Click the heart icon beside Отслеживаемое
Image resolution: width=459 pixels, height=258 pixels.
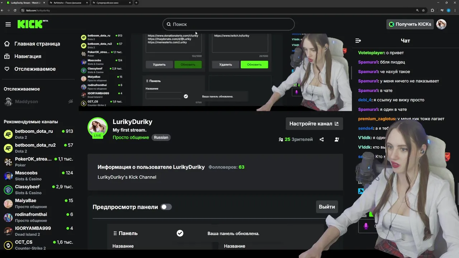pyautogui.click(x=7, y=69)
